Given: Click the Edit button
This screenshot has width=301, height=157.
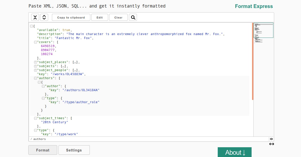Looking at the screenshot, I should (x=100, y=17).
